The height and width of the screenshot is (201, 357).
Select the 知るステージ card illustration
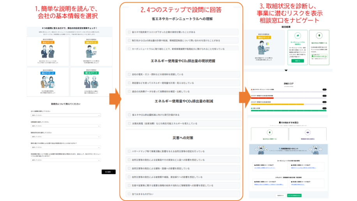point(48,52)
